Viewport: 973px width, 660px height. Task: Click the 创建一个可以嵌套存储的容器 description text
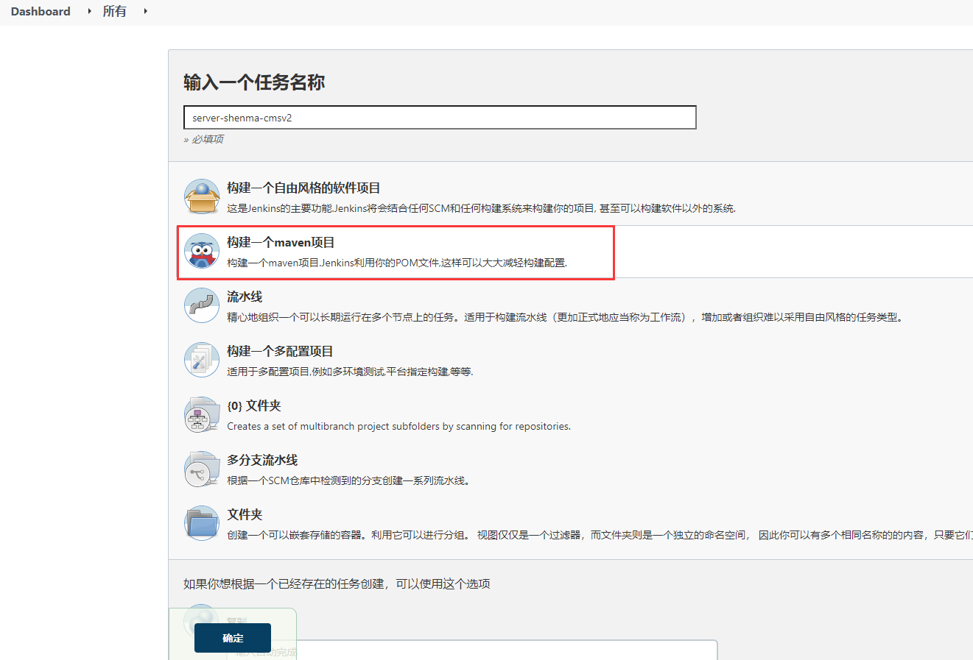600,535
